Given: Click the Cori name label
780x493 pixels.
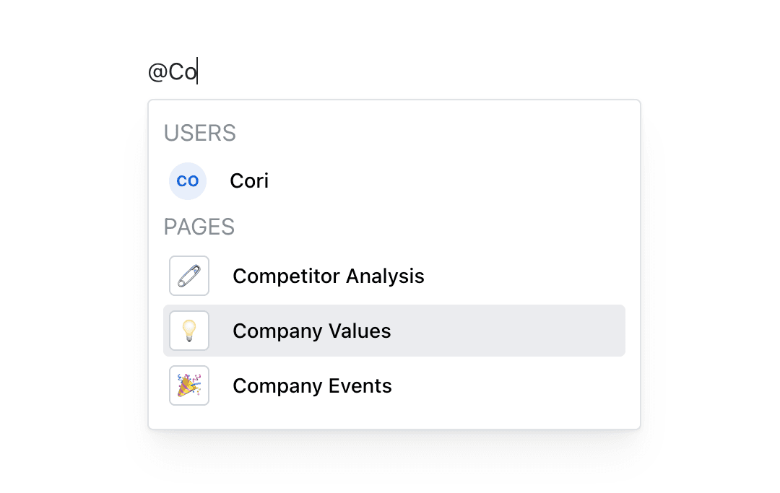Looking at the screenshot, I should [x=249, y=181].
